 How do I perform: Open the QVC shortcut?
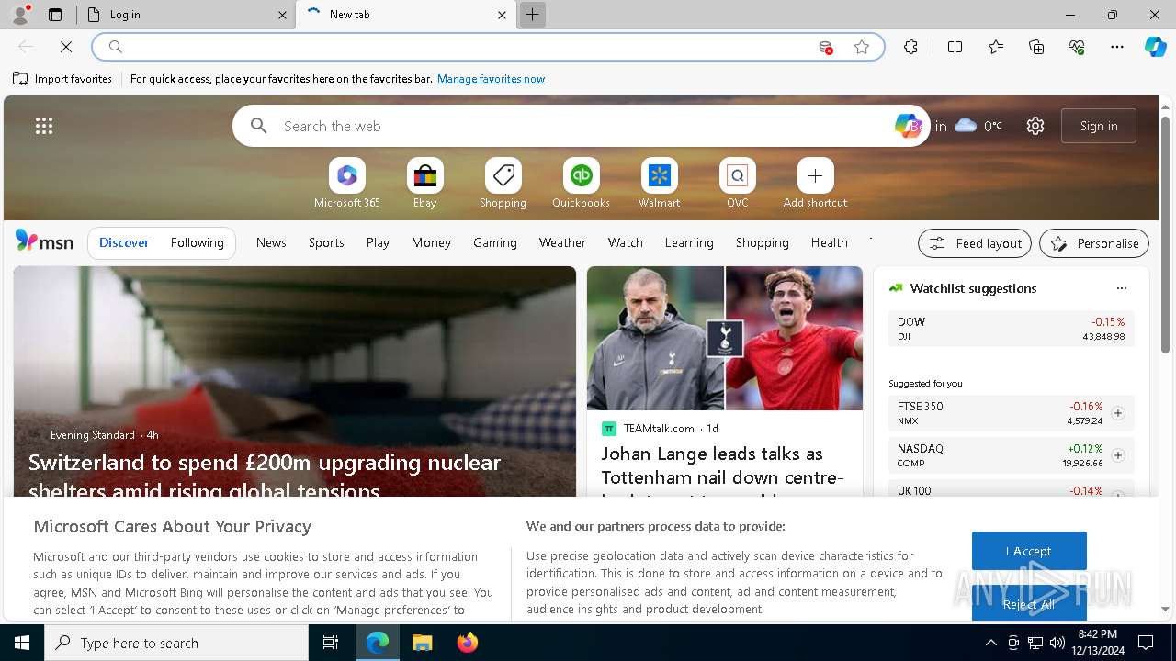point(737,184)
